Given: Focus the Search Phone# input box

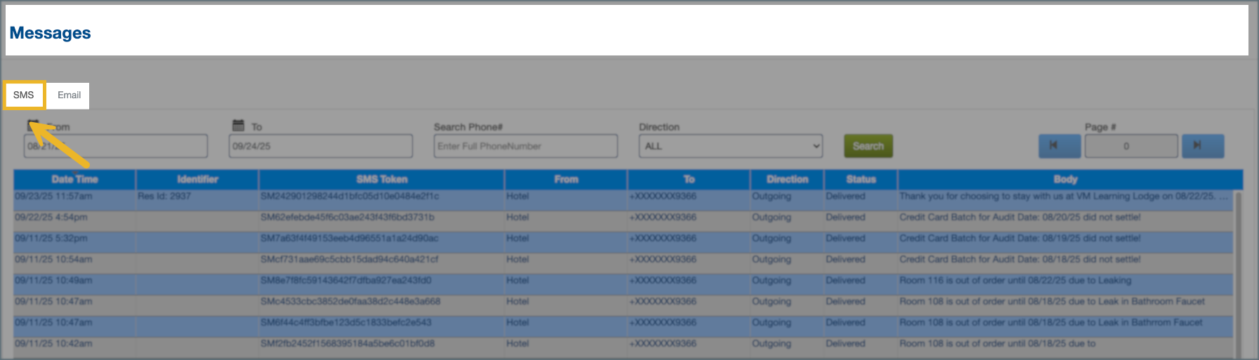Looking at the screenshot, I should pos(525,146).
